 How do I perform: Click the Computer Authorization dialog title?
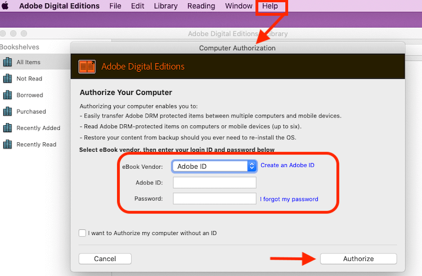237,48
